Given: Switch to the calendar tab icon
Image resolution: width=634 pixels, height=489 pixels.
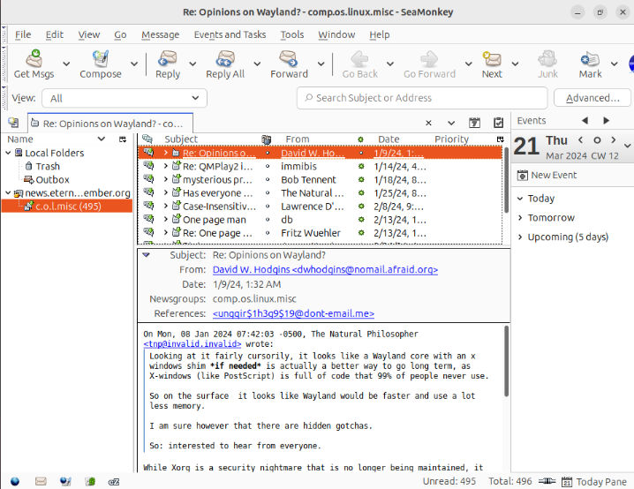Looking at the screenshot, I should [x=474, y=123].
